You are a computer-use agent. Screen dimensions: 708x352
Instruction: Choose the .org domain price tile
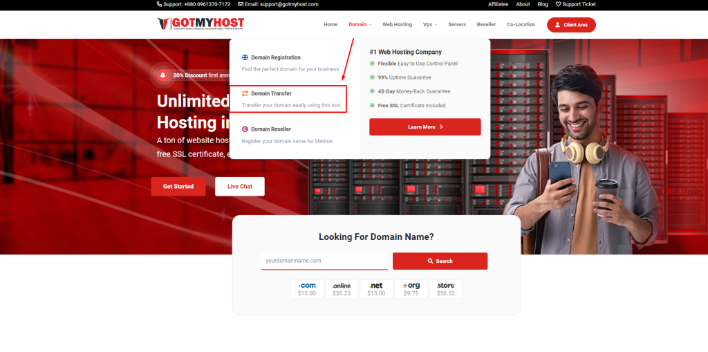point(411,289)
